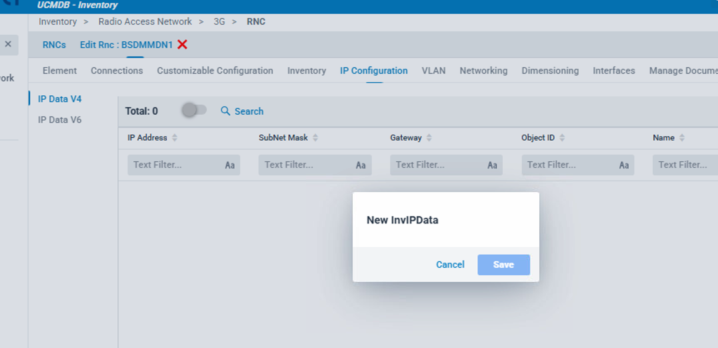The width and height of the screenshot is (718, 348).
Task: Select IP Data V6 in sidebar
Action: pyautogui.click(x=59, y=120)
